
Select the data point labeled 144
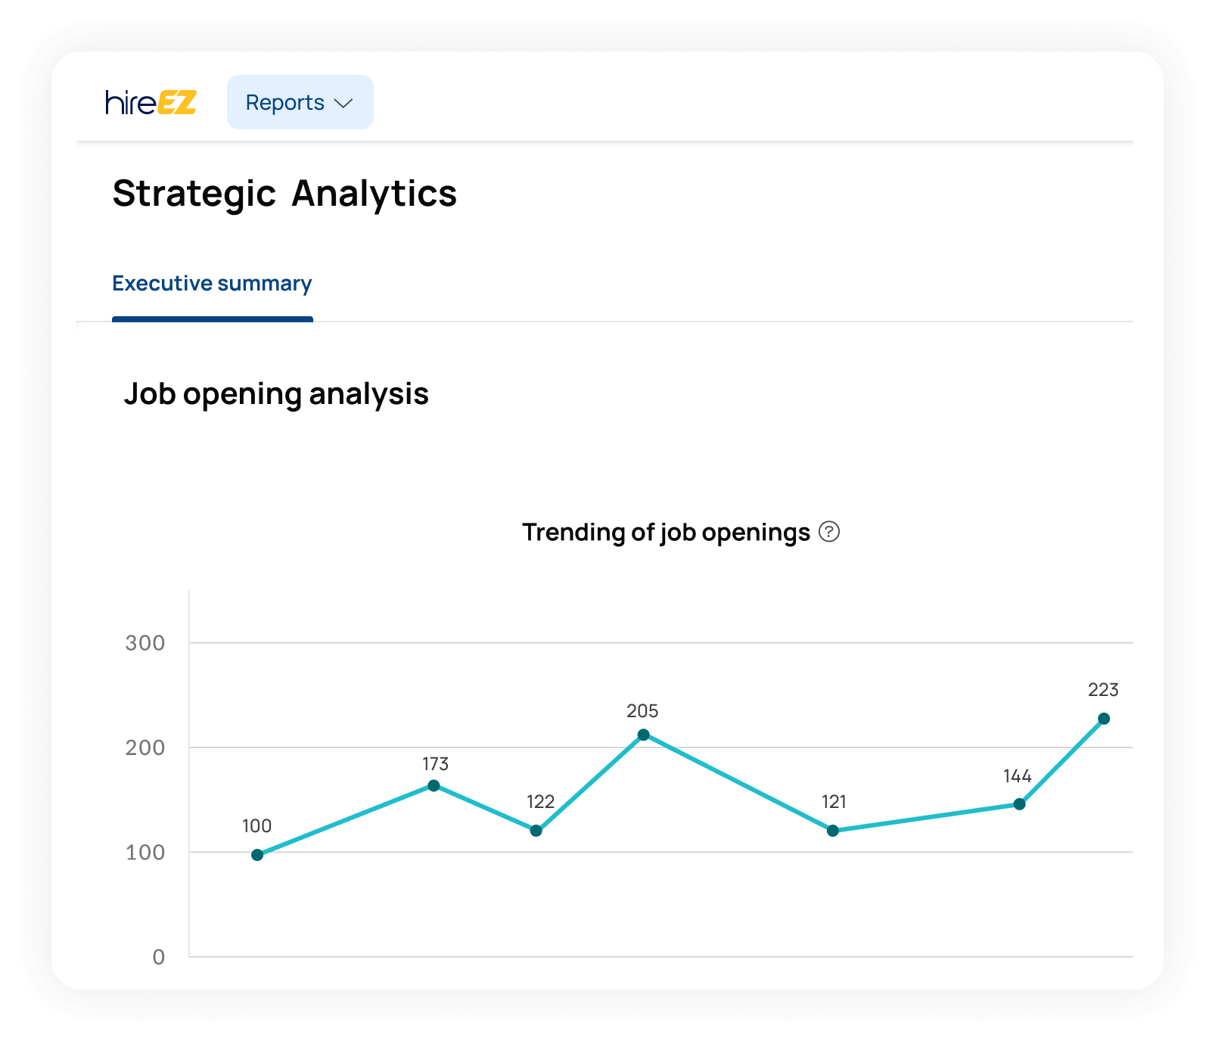[1019, 804]
